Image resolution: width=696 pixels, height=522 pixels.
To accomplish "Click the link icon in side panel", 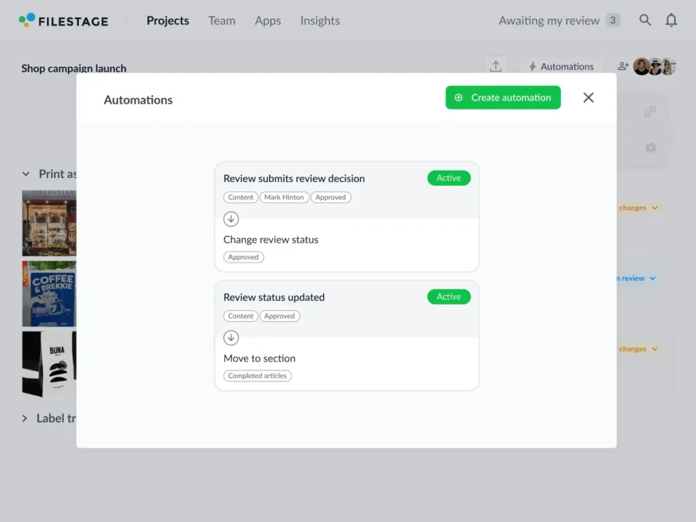I will [650, 112].
